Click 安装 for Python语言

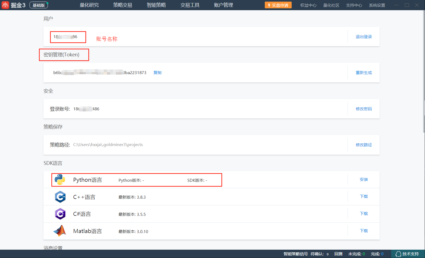click(364, 179)
